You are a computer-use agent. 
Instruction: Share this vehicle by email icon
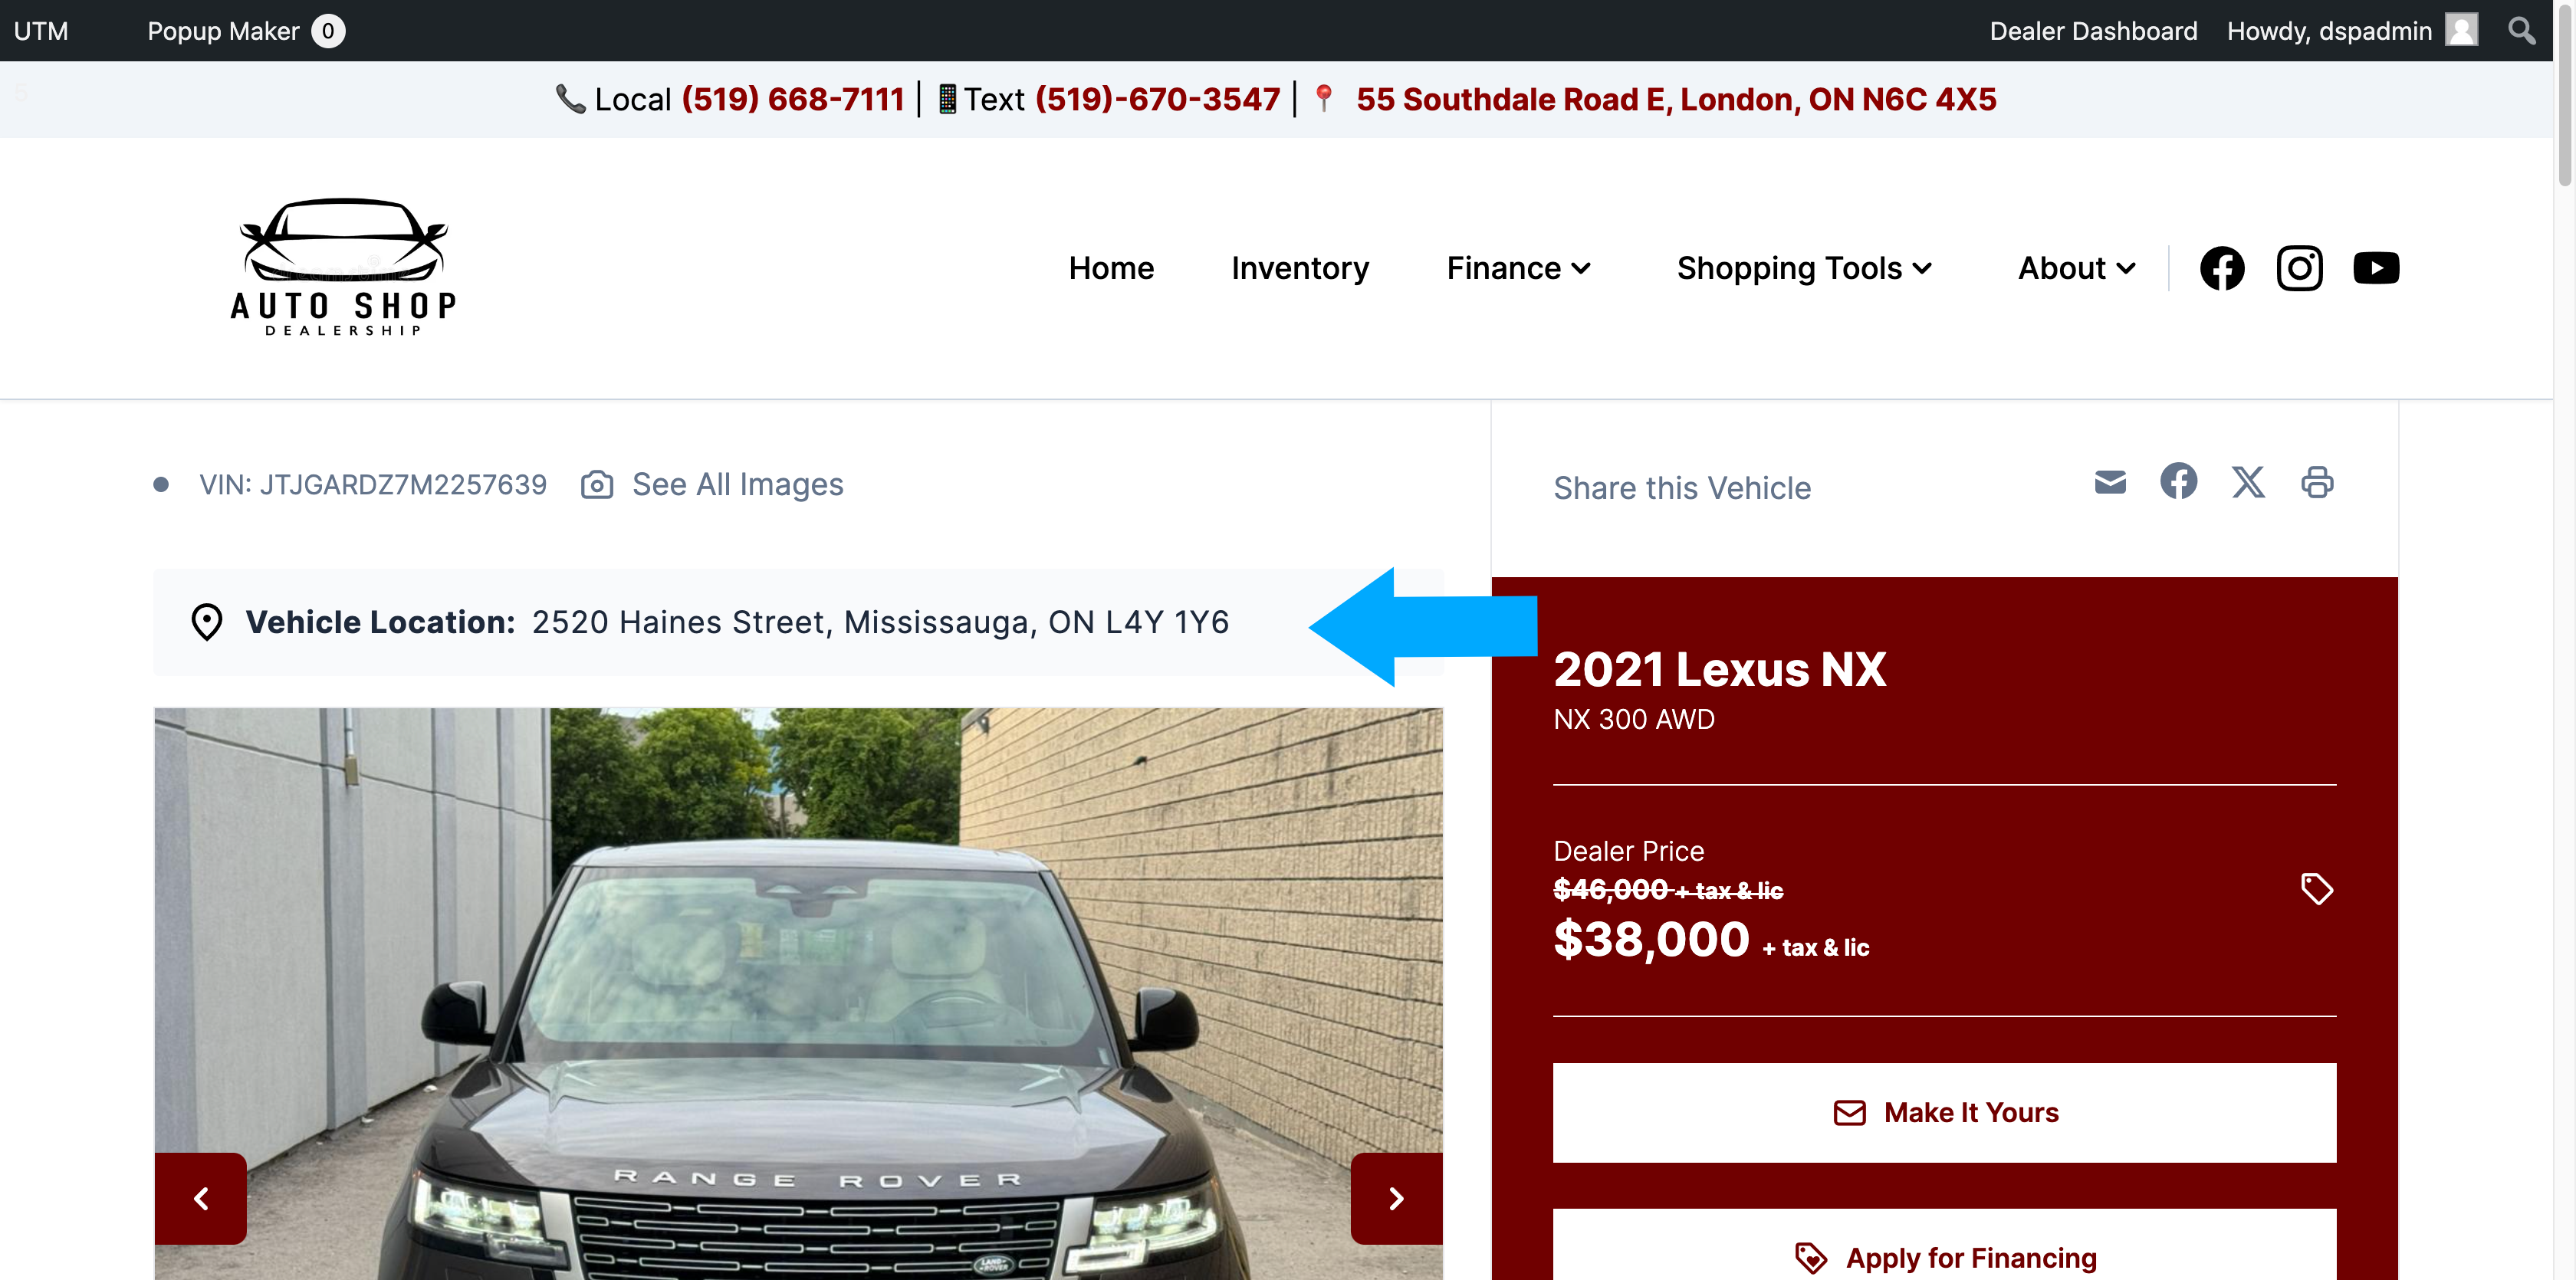[x=2110, y=483]
